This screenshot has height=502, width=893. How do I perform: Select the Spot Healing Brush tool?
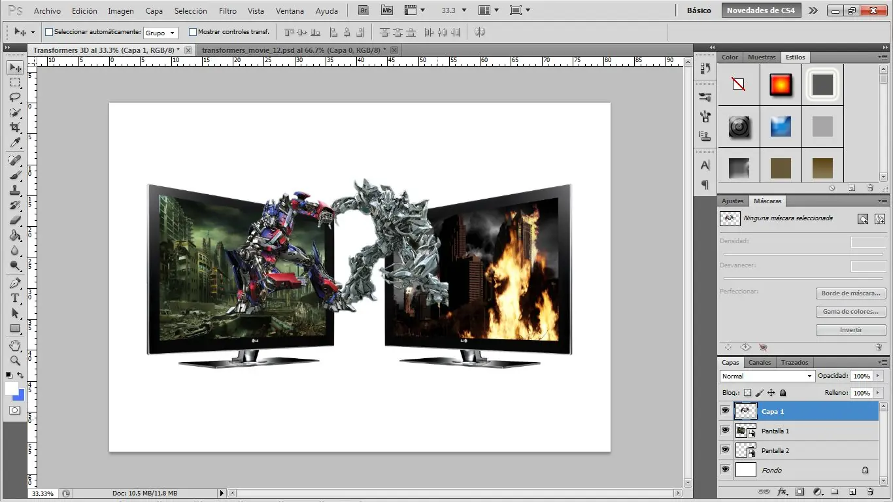click(15, 160)
